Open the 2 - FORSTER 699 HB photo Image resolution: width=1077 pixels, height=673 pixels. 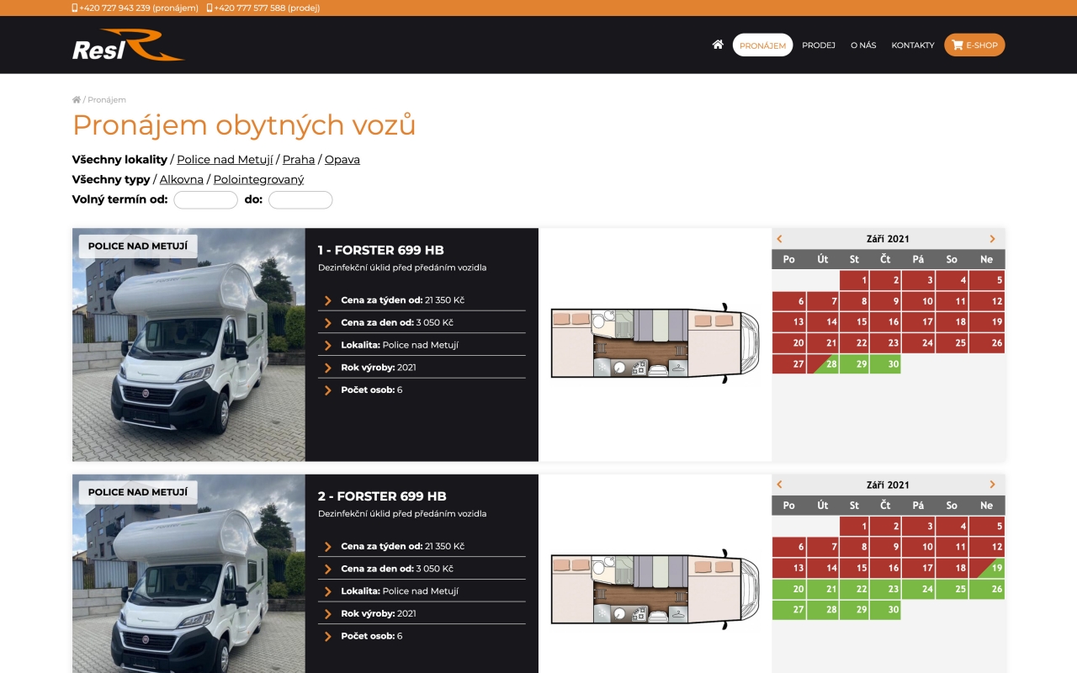188,574
